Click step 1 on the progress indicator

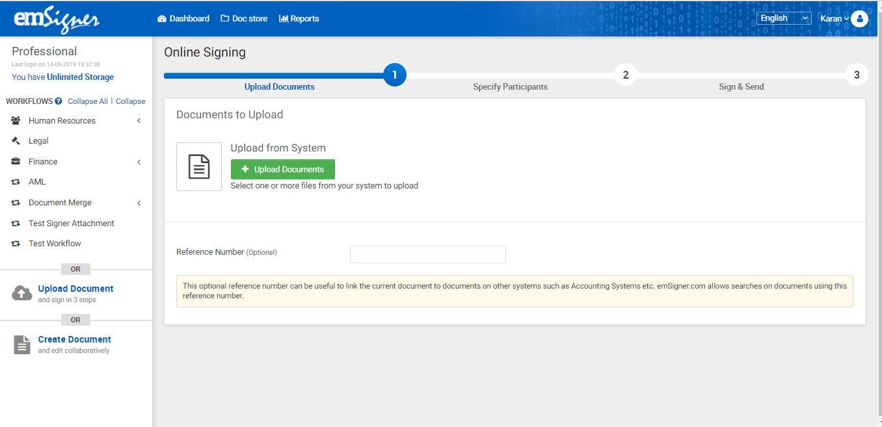(395, 74)
